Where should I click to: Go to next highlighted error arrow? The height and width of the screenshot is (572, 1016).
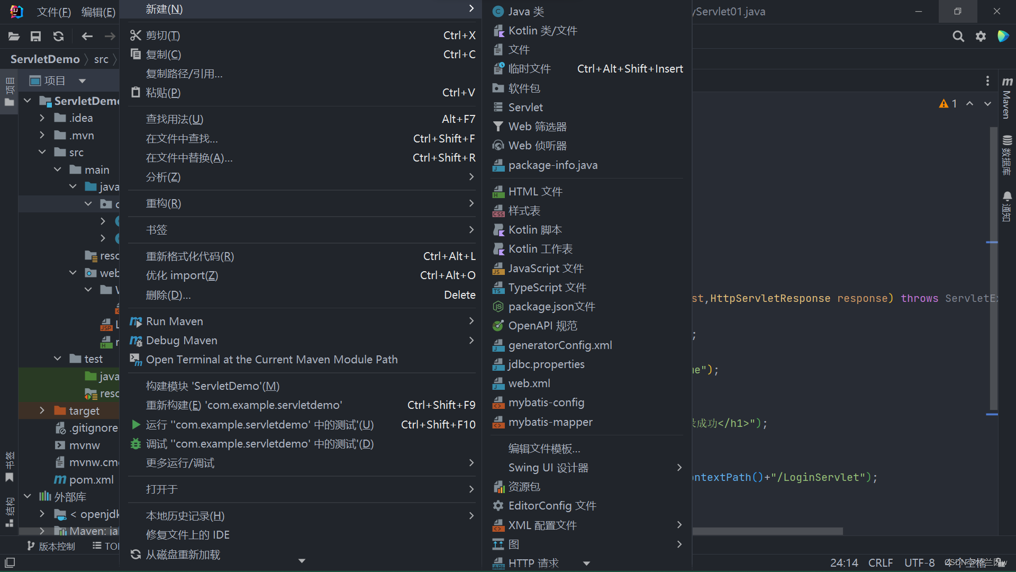pos(987,104)
